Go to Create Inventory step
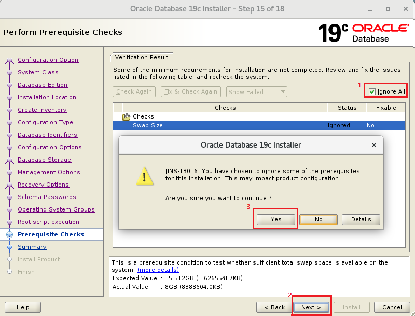415x316 pixels. (42, 110)
